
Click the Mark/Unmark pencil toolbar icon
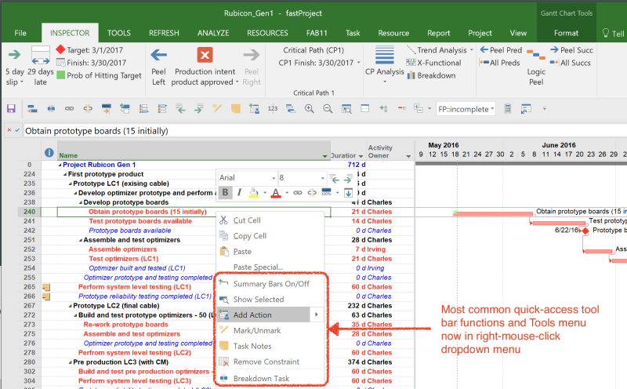point(217,108)
